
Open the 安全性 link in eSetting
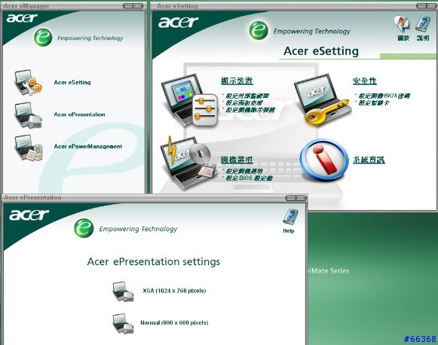point(365,81)
